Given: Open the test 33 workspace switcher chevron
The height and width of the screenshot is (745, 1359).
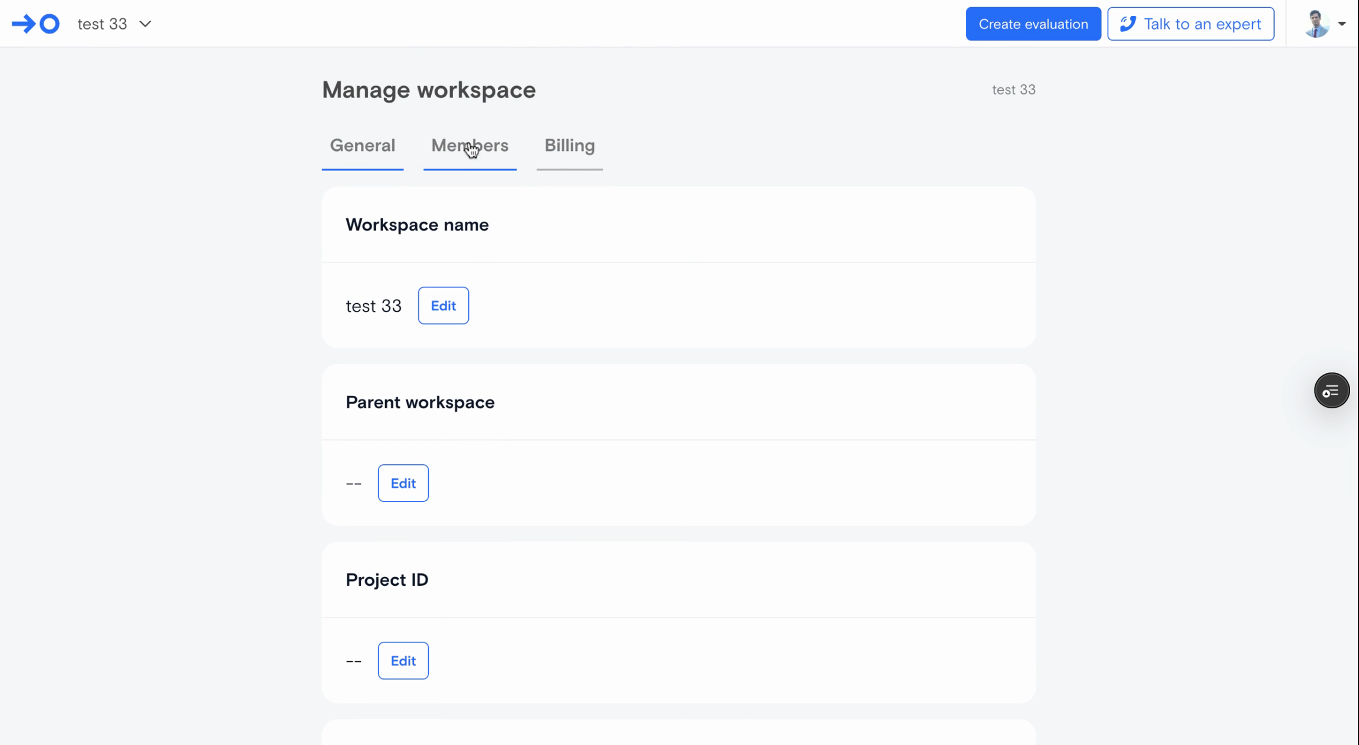Looking at the screenshot, I should click(x=145, y=24).
